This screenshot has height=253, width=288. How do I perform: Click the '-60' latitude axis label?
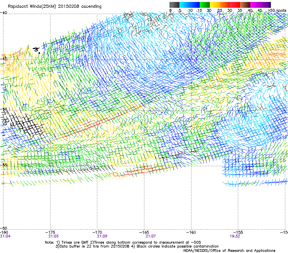pos(4,228)
